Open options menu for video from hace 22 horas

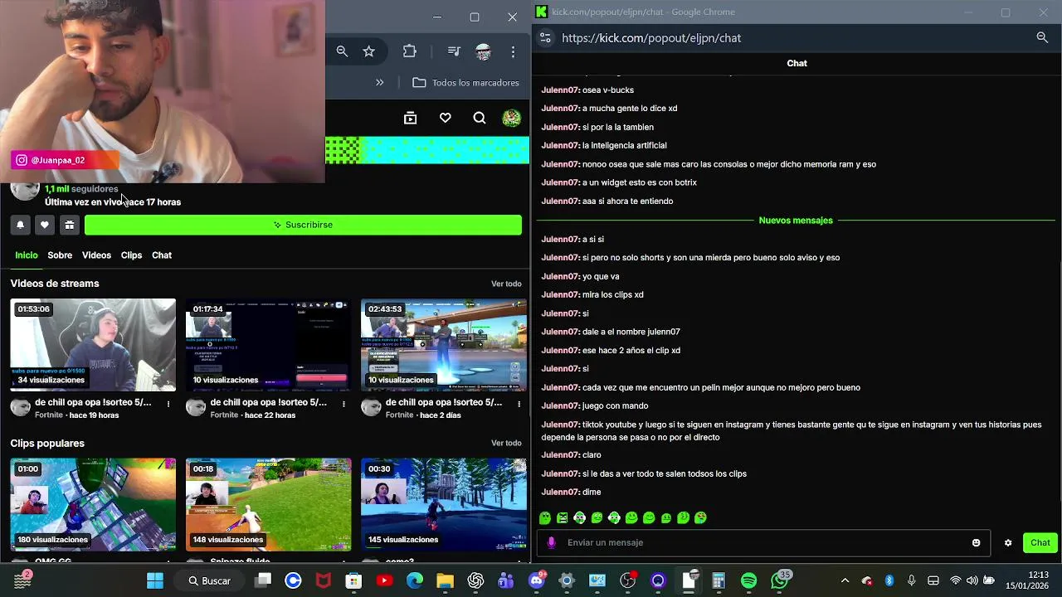(343, 405)
